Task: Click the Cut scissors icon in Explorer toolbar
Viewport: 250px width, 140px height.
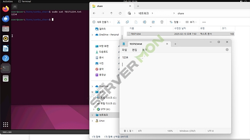Action: click(x=118, y=22)
